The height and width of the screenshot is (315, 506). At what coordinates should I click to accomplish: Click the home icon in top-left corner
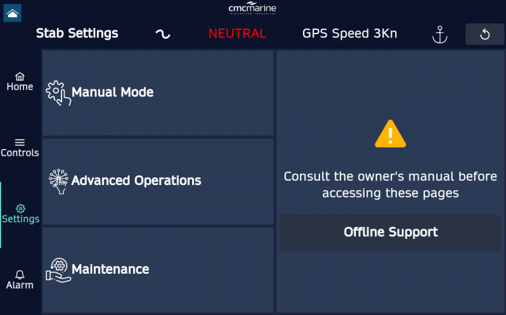click(x=12, y=13)
